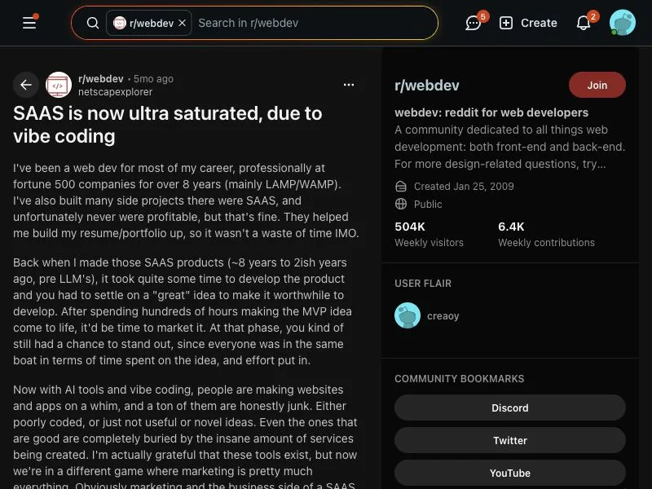Click the creaoy username in User Flair
652x489 pixels.
pyautogui.click(x=443, y=316)
